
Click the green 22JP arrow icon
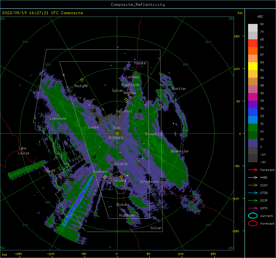(x=253, y=200)
